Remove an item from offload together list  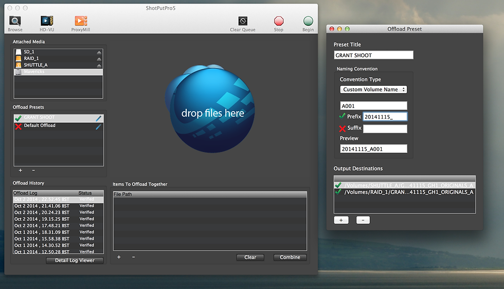pos(133,257)
